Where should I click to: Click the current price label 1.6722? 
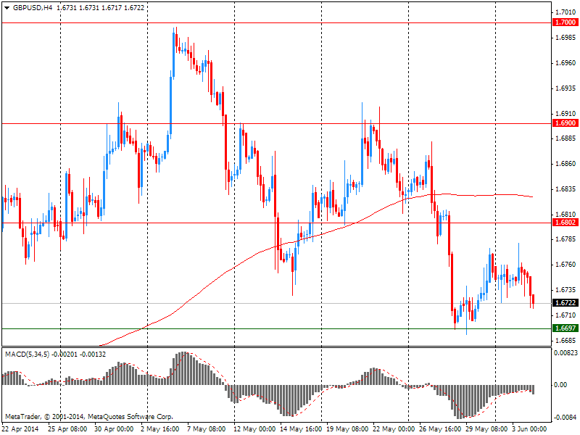pyautogui.click(x=565, y=303)
